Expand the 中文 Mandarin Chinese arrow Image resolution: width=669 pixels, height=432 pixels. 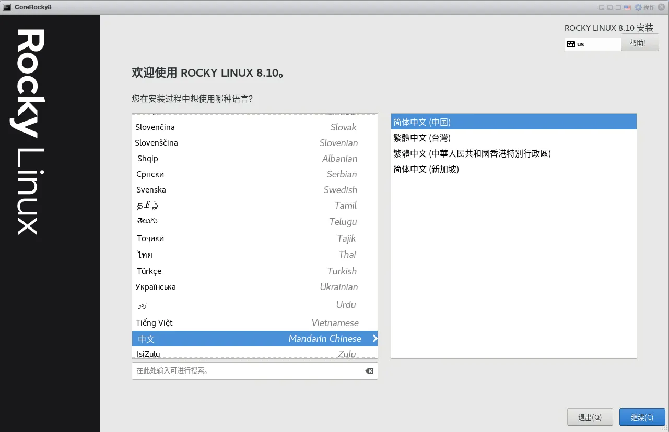(374, 339)
